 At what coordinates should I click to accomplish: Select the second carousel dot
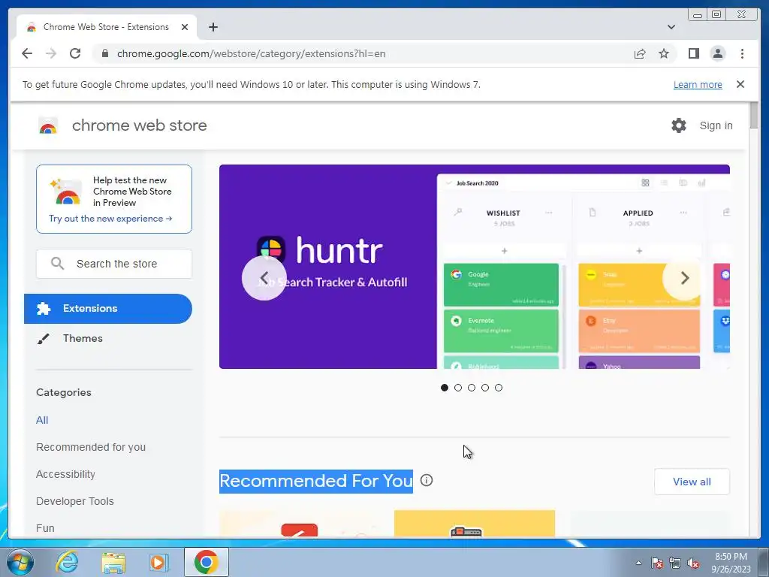[458, 388]
